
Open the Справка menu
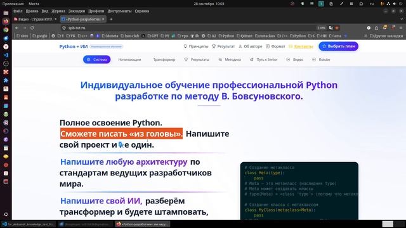142,11
